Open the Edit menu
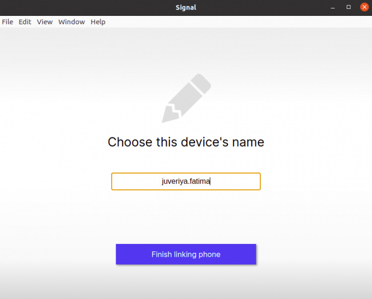The height and width of the screenshot is (299, 372). point(25,22)
